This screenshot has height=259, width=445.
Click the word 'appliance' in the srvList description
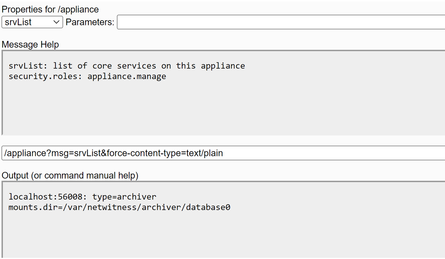click(223, 66)
